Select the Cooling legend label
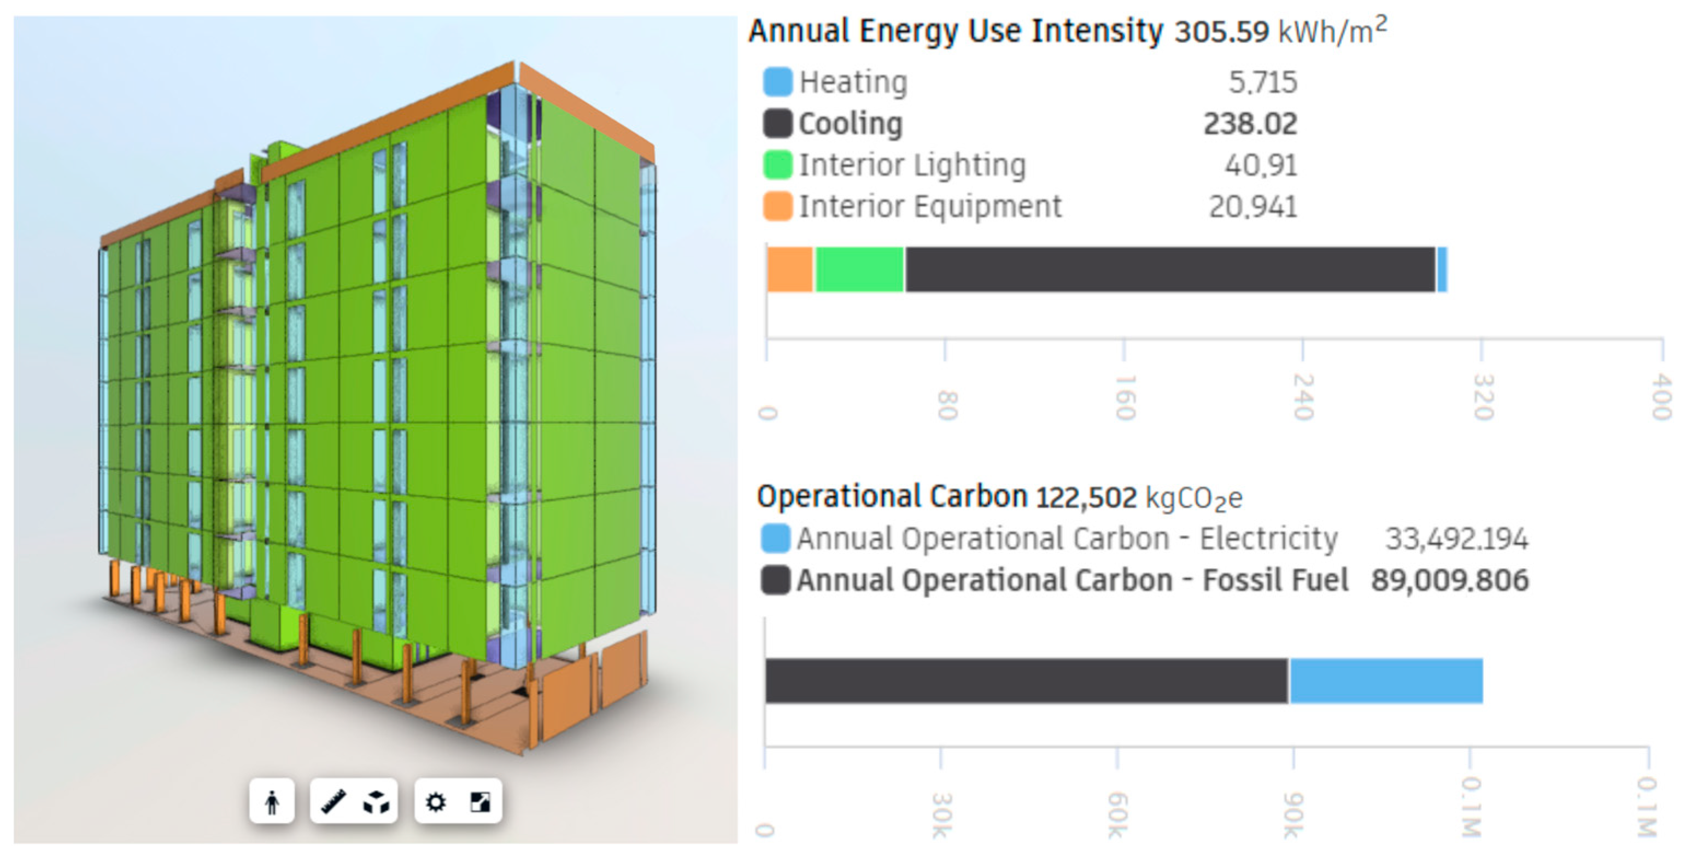 (851, 124)
